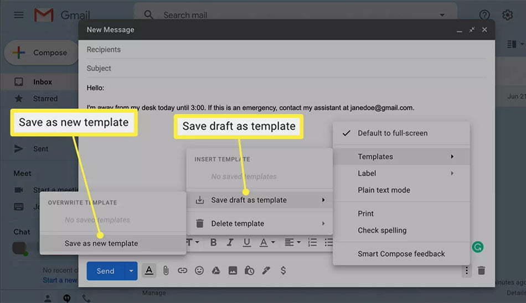
Task: Choose Print from the options menu
Action: click(365, 213)
